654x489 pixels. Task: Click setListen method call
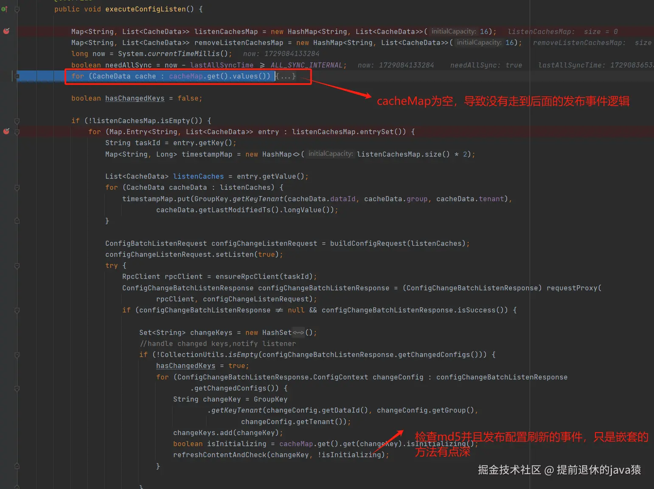[x=234, y=254]
